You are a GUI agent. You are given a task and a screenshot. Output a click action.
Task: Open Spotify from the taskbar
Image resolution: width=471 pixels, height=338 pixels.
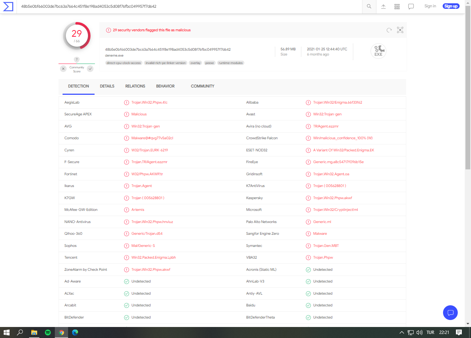pos(48,332)
